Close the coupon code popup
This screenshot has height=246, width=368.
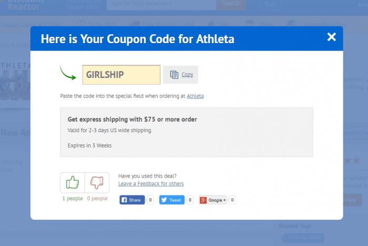click(x=331, y=37)
